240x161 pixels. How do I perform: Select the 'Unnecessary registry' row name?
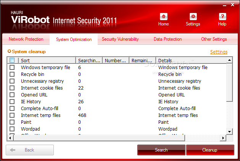point(42,81)
